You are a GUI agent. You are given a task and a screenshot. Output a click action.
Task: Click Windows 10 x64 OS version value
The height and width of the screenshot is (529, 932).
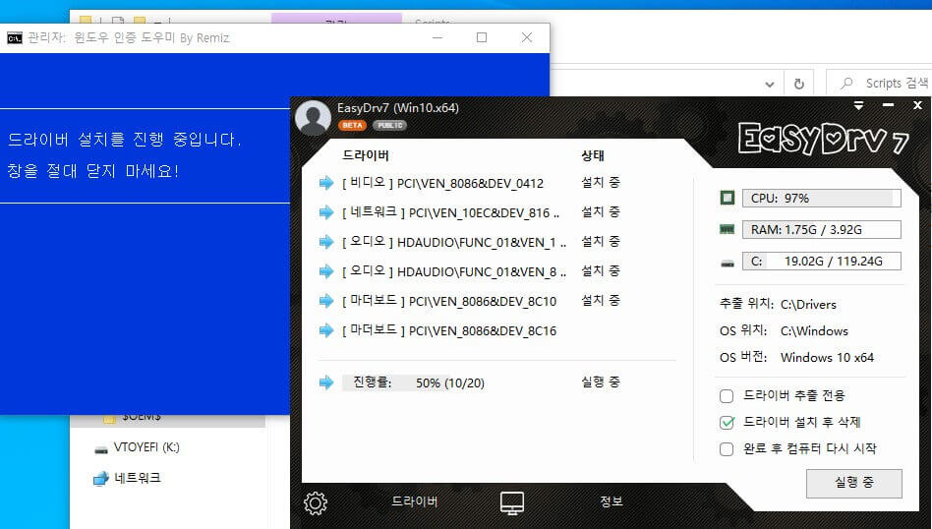pos(828,358)
